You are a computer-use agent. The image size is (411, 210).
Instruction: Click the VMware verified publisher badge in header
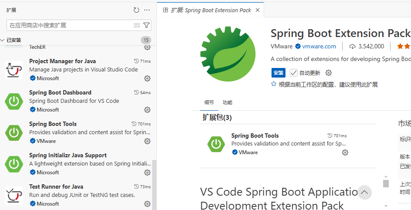298,47
